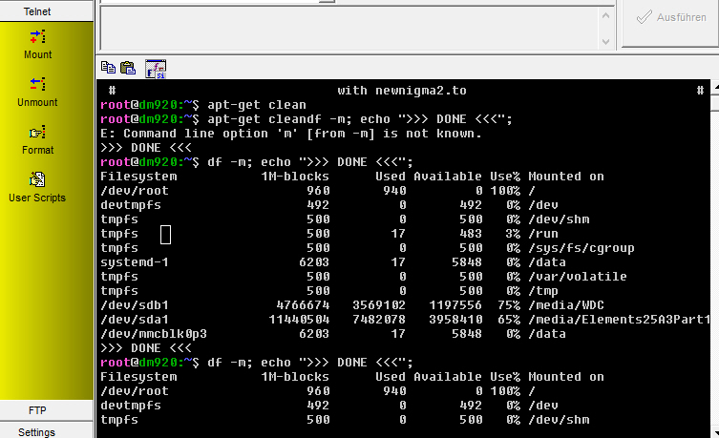Image resolution: width=719 pixels, height=438 pixels.
Task: Click the 7482078 used value
Action: [379, 320]
